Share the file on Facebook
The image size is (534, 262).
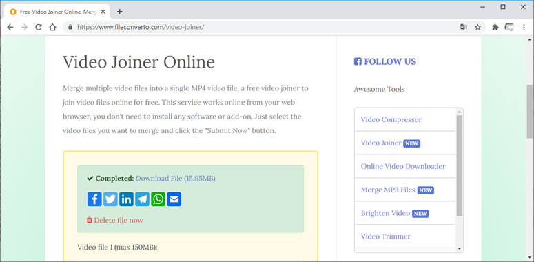pos(94,199)
